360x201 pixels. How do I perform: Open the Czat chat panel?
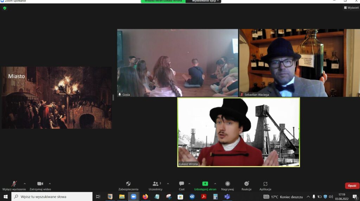click(181, 183)
